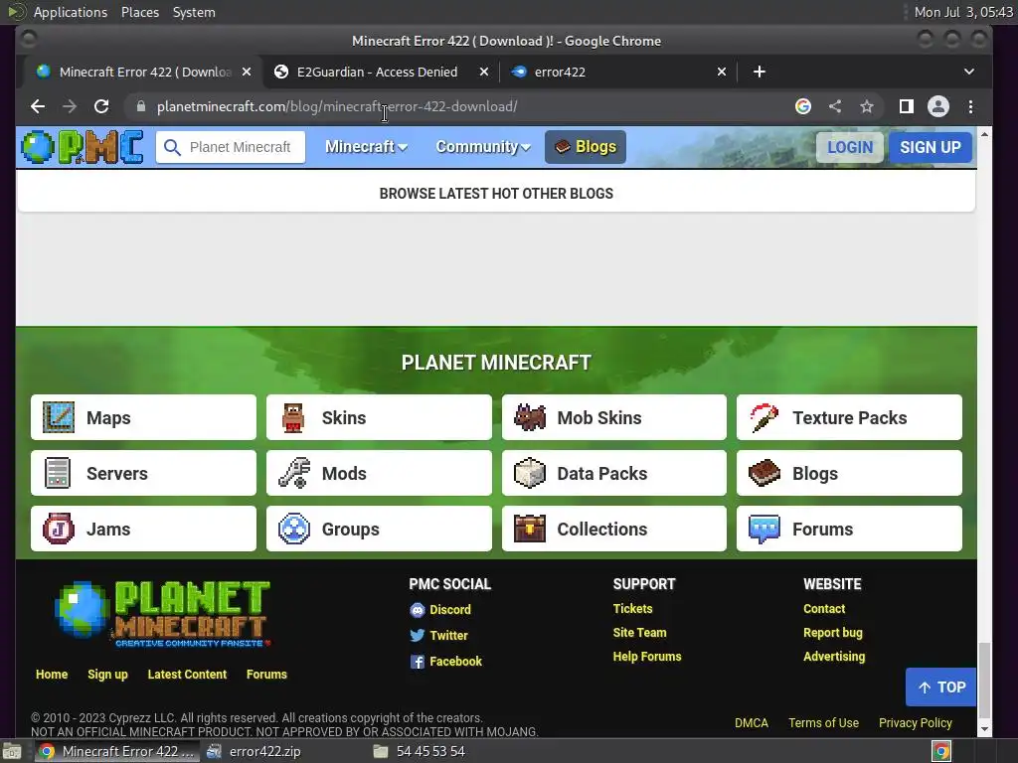The image size is (1018, 763).
Task: Click the Groups icon
Action: (x=293, y=529)
